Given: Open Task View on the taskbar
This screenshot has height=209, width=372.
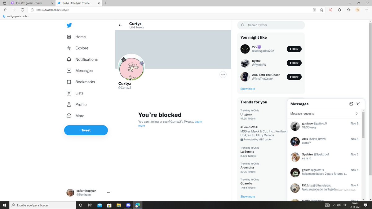Looking at the screenshot, I should [90, 205].
